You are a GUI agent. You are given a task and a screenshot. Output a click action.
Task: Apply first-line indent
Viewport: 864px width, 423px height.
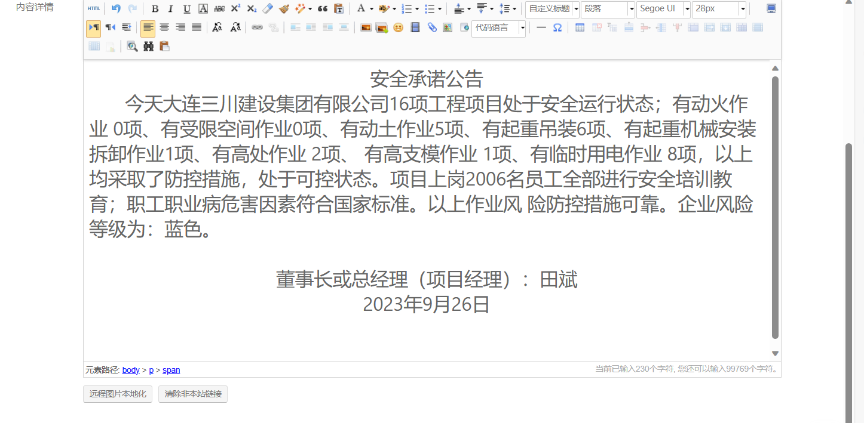click(126, 27)
